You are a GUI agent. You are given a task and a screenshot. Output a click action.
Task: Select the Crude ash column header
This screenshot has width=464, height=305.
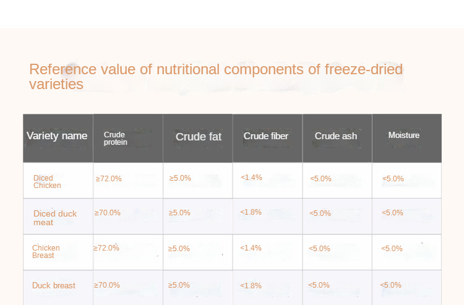click(x=336, y=136)
